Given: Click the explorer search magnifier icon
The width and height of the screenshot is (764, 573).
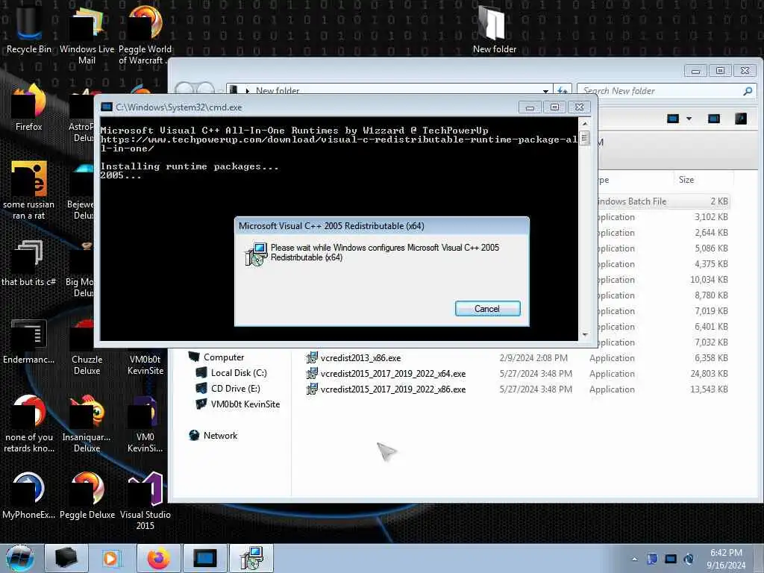Looking at the screenshot, I should point(748,91).
